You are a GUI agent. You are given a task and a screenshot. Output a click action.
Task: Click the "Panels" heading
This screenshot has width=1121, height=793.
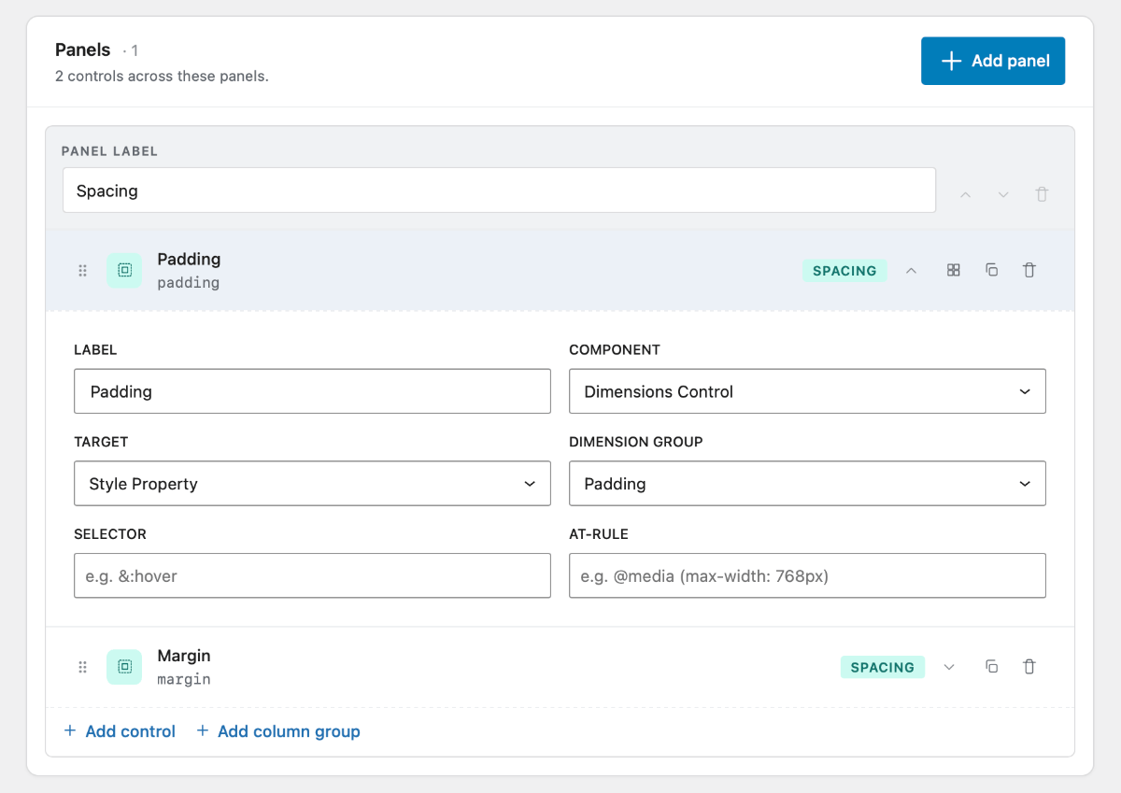(83, 50)
